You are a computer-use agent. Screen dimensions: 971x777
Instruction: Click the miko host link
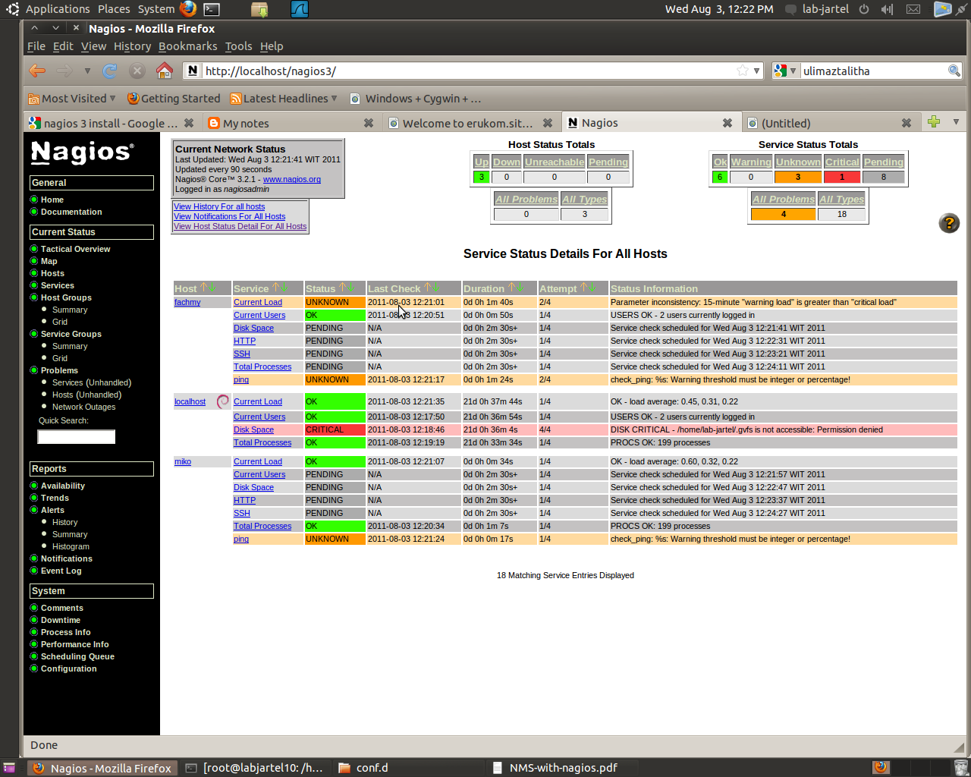pos(183,461)
